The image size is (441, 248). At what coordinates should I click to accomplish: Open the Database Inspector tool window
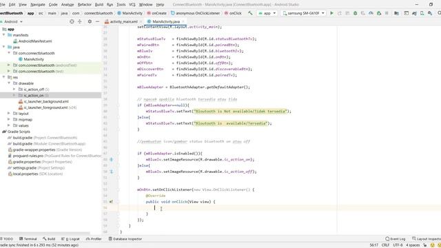(125, 239)
